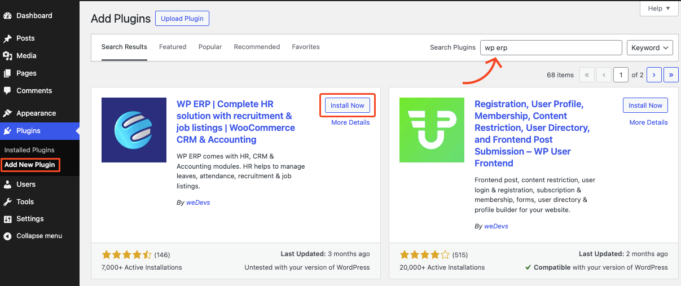The width and height of the screenshot is (681, 286).
Task: Click 'Last Updated: 3 months ago' text
Action: click(x=325, y=254)
